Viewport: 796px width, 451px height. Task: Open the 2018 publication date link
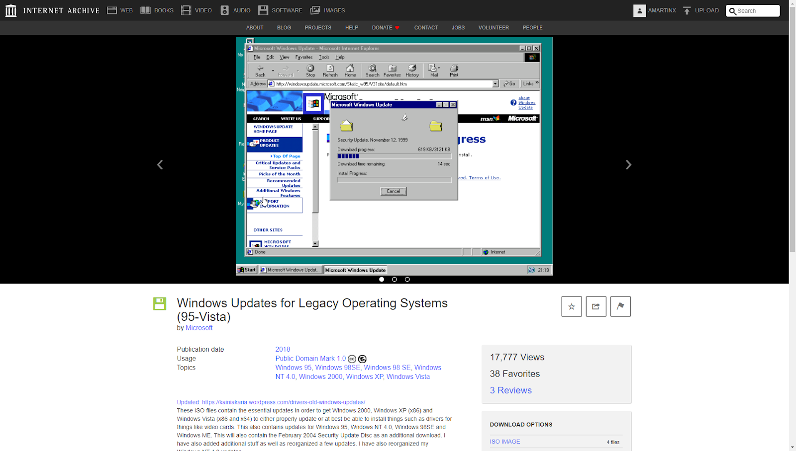pyautogui.click(x=283, y=349)
